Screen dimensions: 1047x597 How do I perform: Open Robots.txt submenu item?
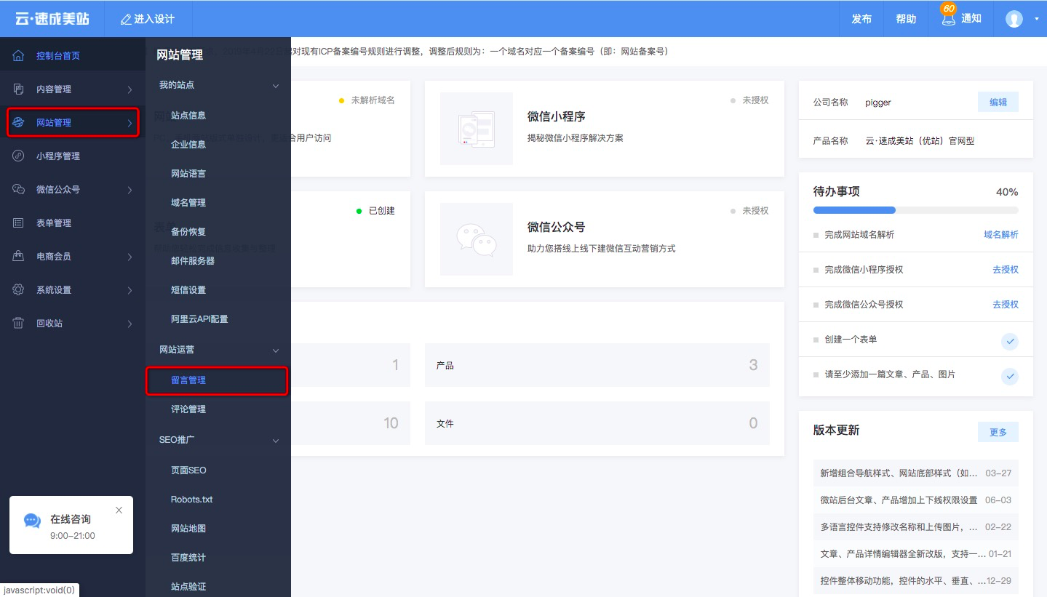click(191, 500)
